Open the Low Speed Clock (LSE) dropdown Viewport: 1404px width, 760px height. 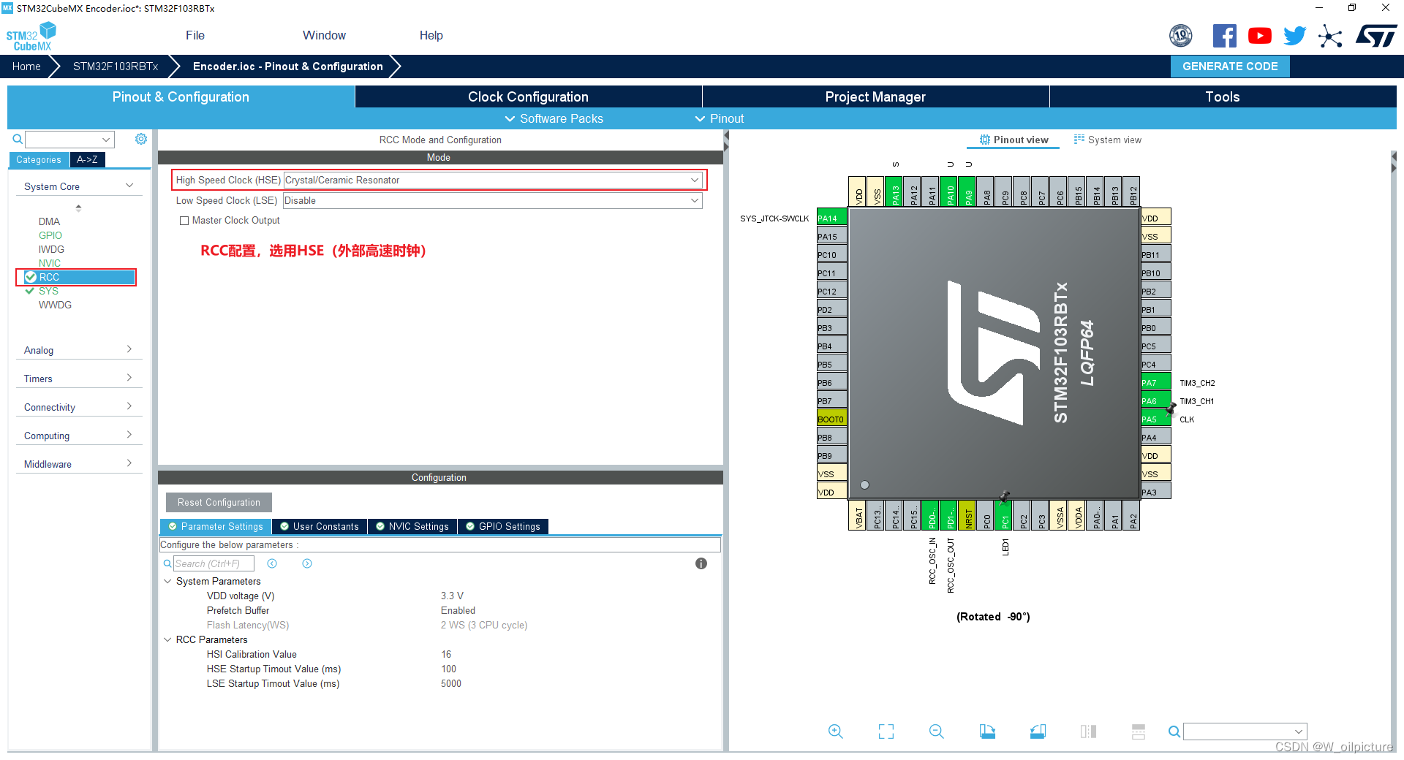coord(493,200)
